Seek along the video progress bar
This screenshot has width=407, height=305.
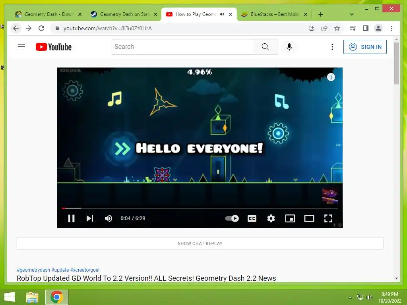(200, 208)
